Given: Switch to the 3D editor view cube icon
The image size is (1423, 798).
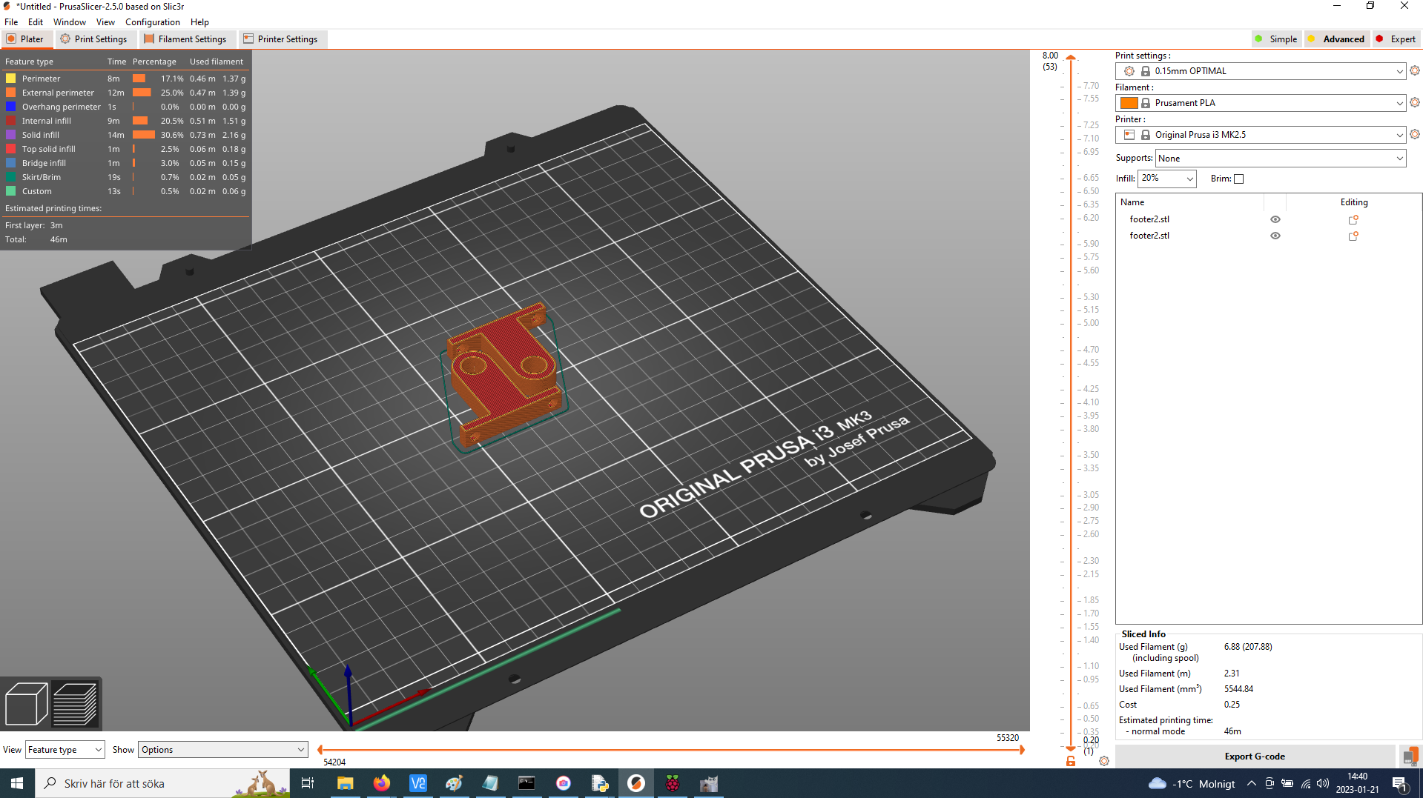Looking at the screenshot, I should (25, 702).
